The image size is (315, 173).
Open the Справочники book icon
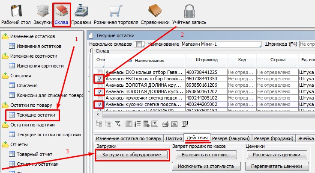pos(154,13)
